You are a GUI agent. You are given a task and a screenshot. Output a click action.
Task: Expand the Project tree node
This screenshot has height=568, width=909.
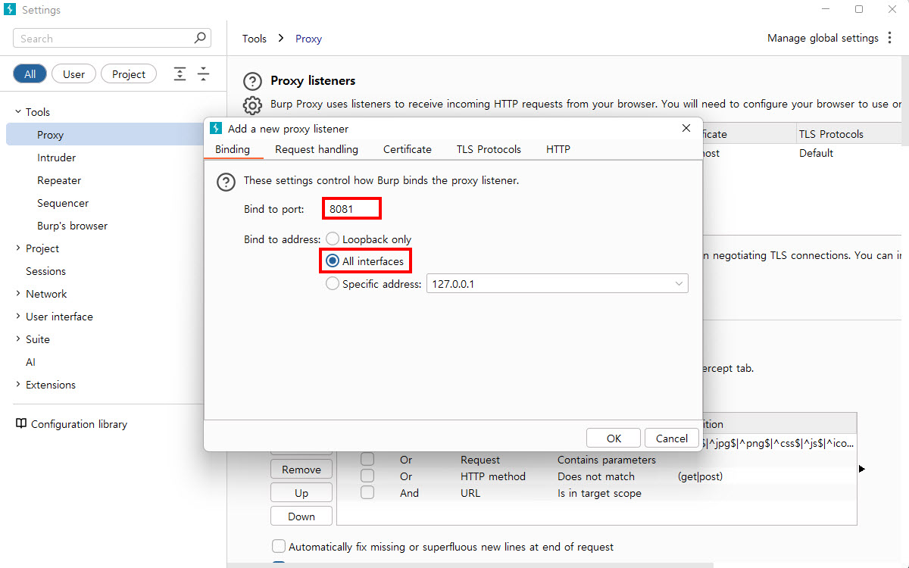18,248
